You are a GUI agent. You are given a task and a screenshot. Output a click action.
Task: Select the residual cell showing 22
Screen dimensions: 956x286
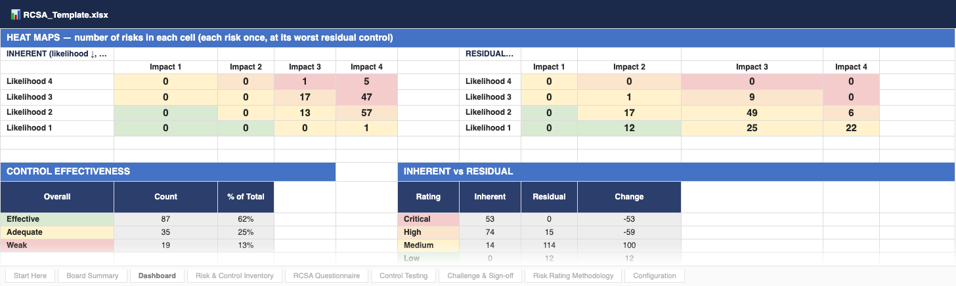click(851, 129)
